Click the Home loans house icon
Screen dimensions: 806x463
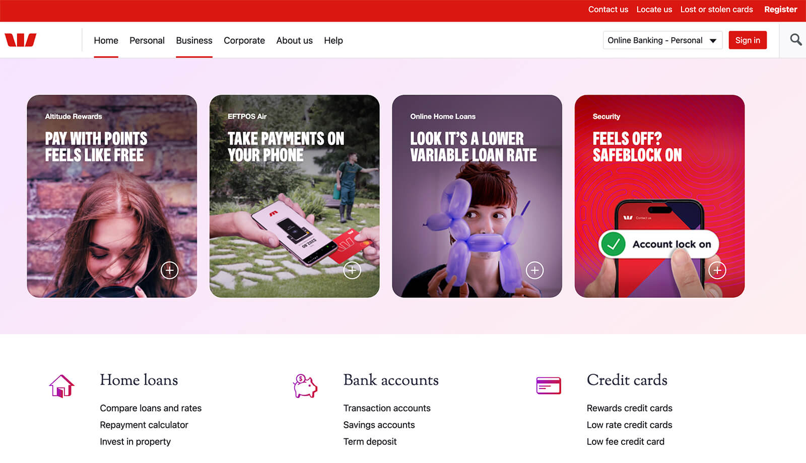(61, 386)
